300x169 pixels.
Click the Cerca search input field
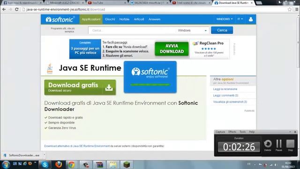[x=132, y=31]
